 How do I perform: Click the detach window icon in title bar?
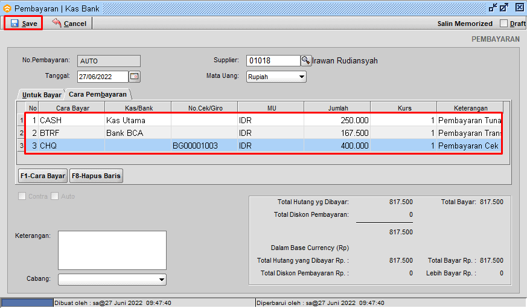[x=493, y=7]
